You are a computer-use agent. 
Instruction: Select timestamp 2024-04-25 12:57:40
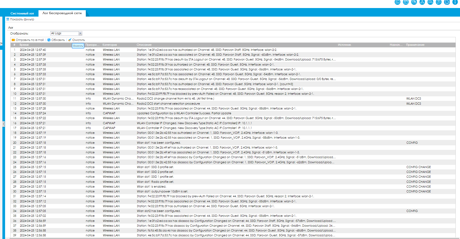[33, 50]
